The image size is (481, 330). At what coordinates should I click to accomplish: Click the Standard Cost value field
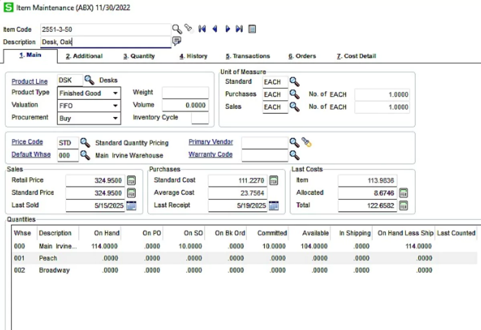pyautogui.click(x=238, y=180)
